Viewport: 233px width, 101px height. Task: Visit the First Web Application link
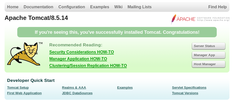[24, 93]
